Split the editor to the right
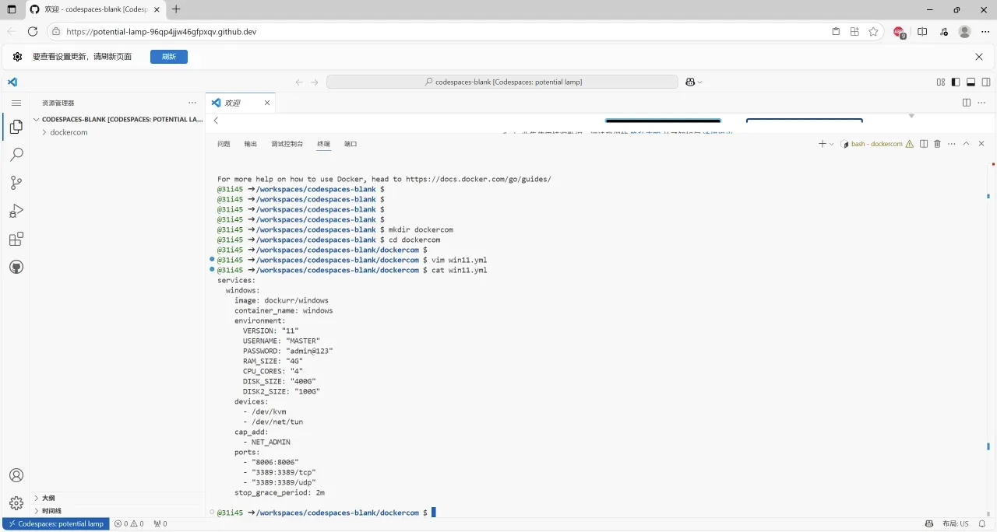The image size is (997, 532). point(967,103)
